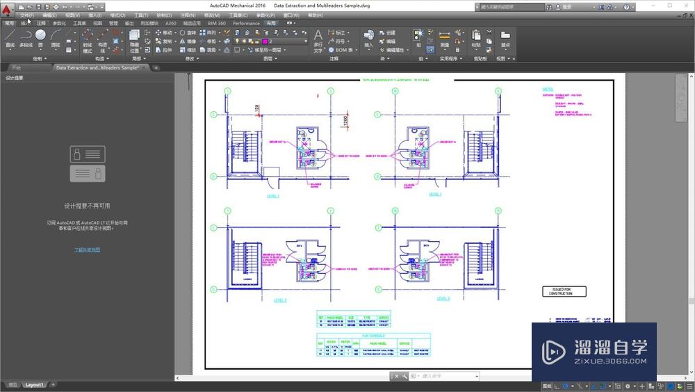This screenshot has height=392, width=695.
Task: Click the Hide Situation (隐藏位置) tool
Action: [x=134, y=41]
